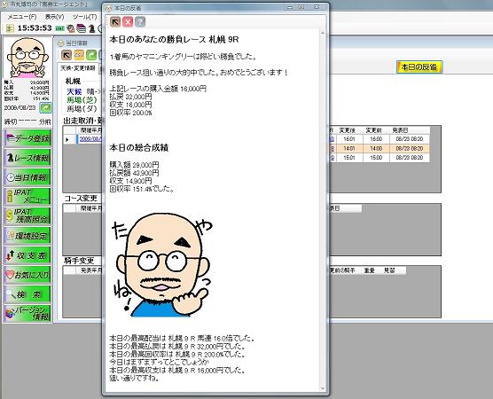Click green refresh icon in 当日情報 toolbar
Screen dimensions: 493x399
[x=91, y=55]
